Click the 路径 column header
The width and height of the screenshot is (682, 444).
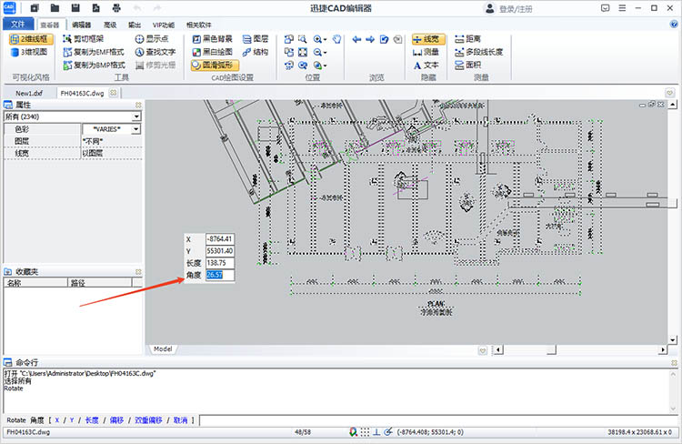click(x=100, y=283)
